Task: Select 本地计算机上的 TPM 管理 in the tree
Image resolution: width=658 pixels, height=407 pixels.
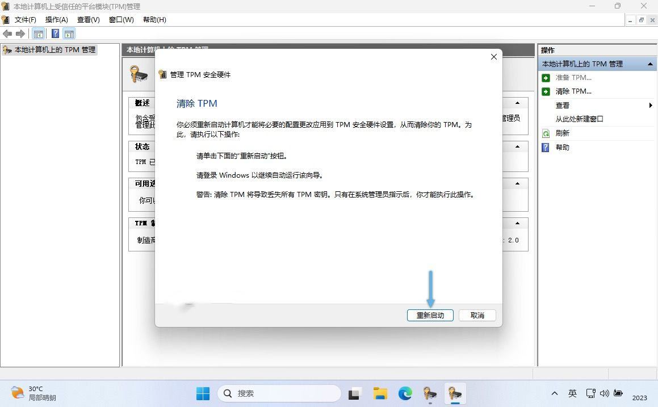Action: [x=55, y=50]
